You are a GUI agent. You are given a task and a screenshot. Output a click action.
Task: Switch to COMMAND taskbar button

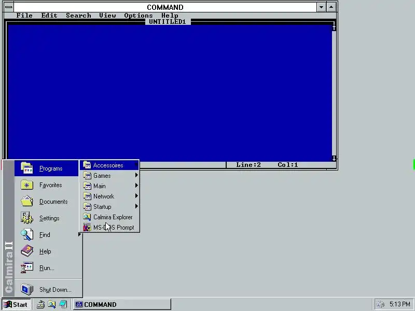122,304
